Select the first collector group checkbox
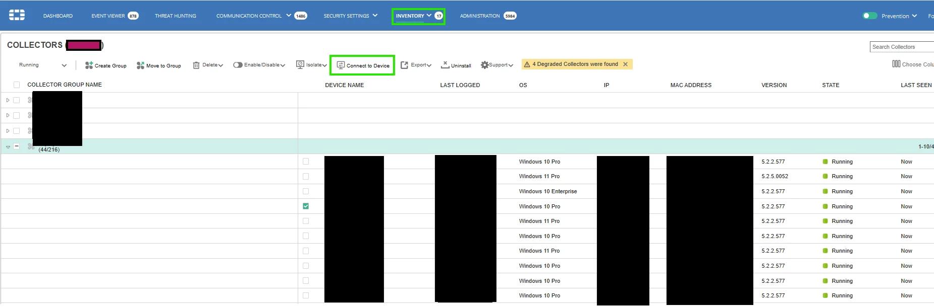Image resolution: width=934 pixels, height=307 pixels. point(17,100)
